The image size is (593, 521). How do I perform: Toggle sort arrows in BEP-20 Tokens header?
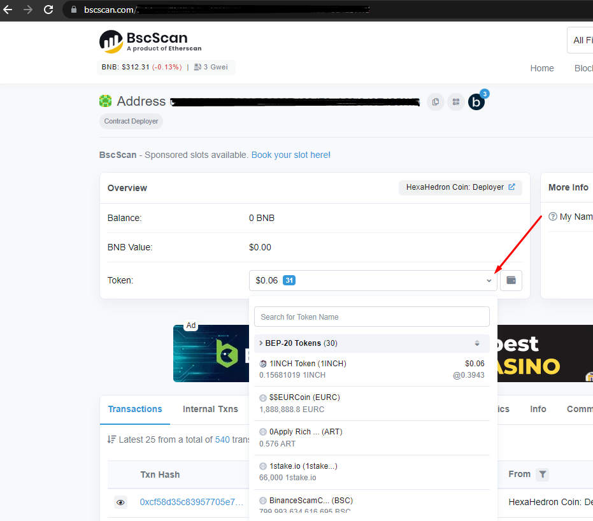click(x=477, y=343)
